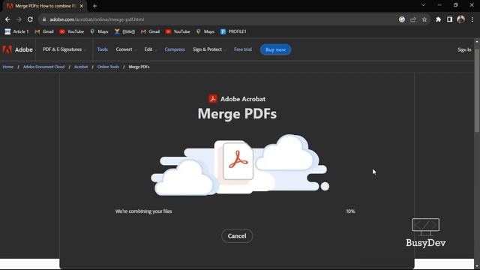The width and height of the screenshot is (480, 270).
Task: Expand the Convert dropdown menu
Action: click(x=126, y=49)
